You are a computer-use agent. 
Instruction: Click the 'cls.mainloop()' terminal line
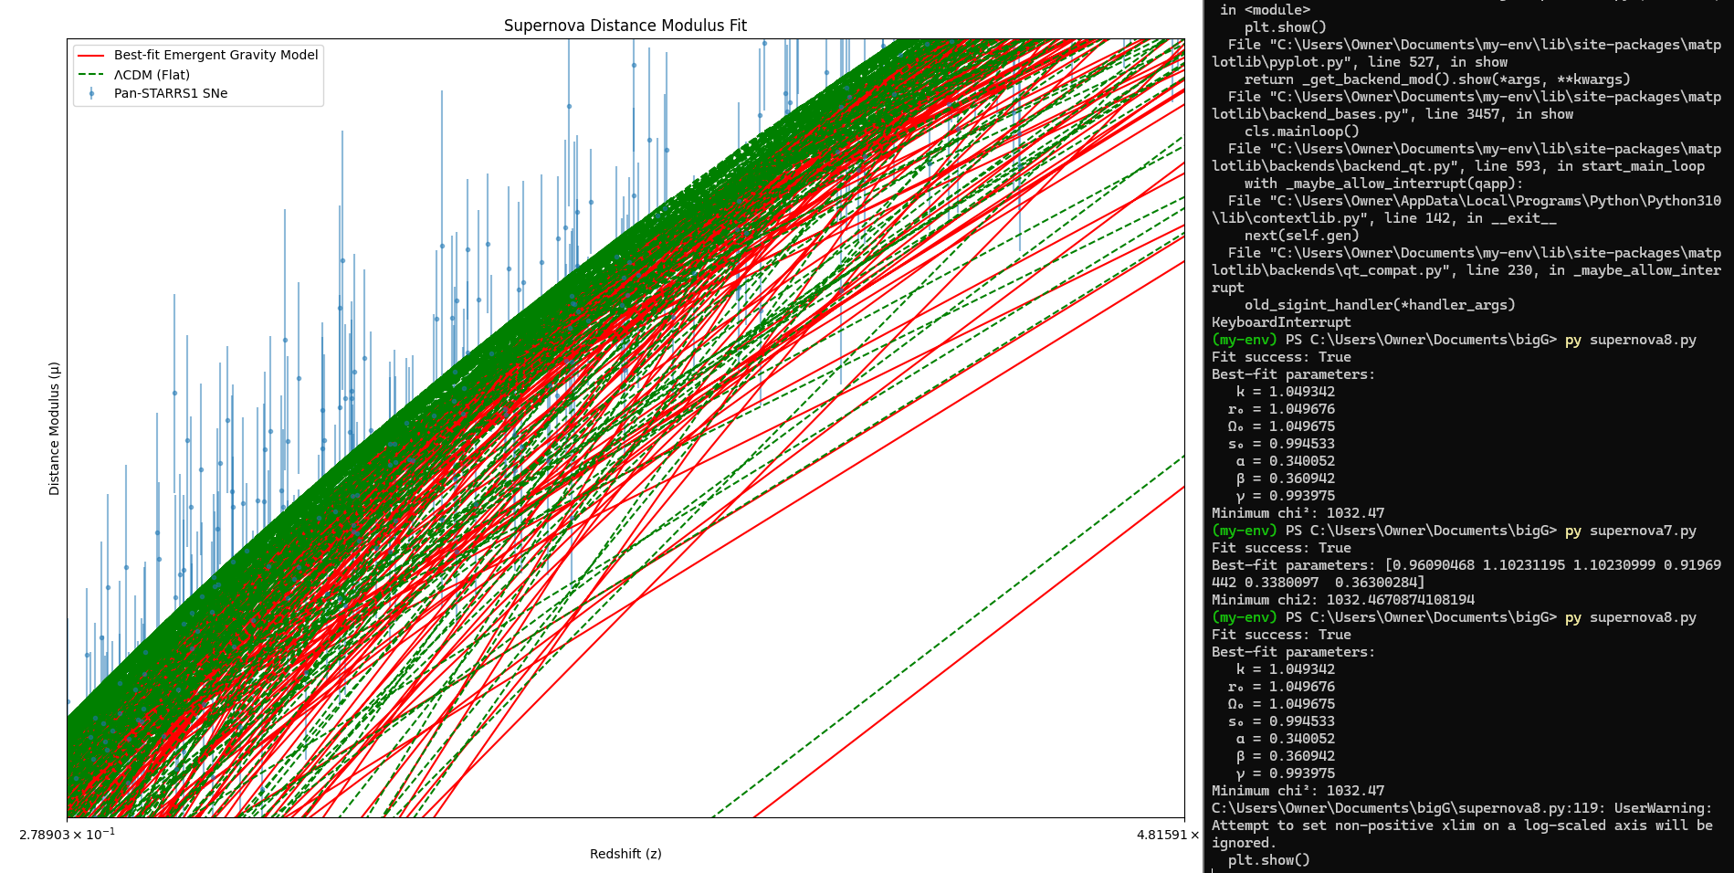click(1302, 131)
